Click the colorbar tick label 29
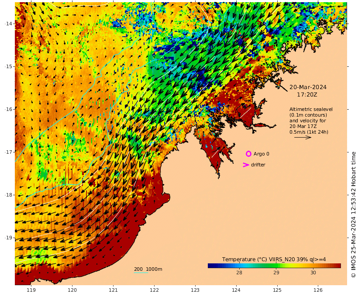 (x=276, y=273)
